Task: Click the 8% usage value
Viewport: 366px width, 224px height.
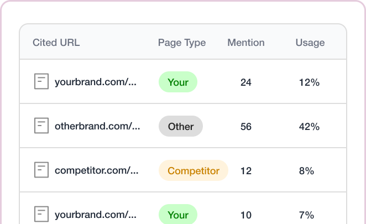Action: 306,171
